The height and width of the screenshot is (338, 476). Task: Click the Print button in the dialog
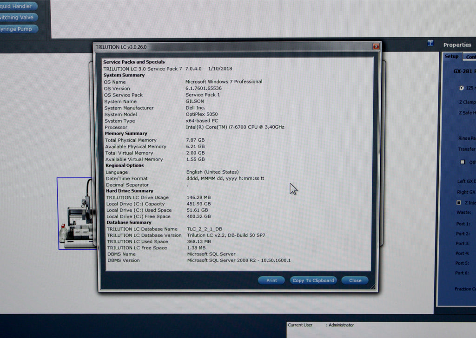coord(271,280)
